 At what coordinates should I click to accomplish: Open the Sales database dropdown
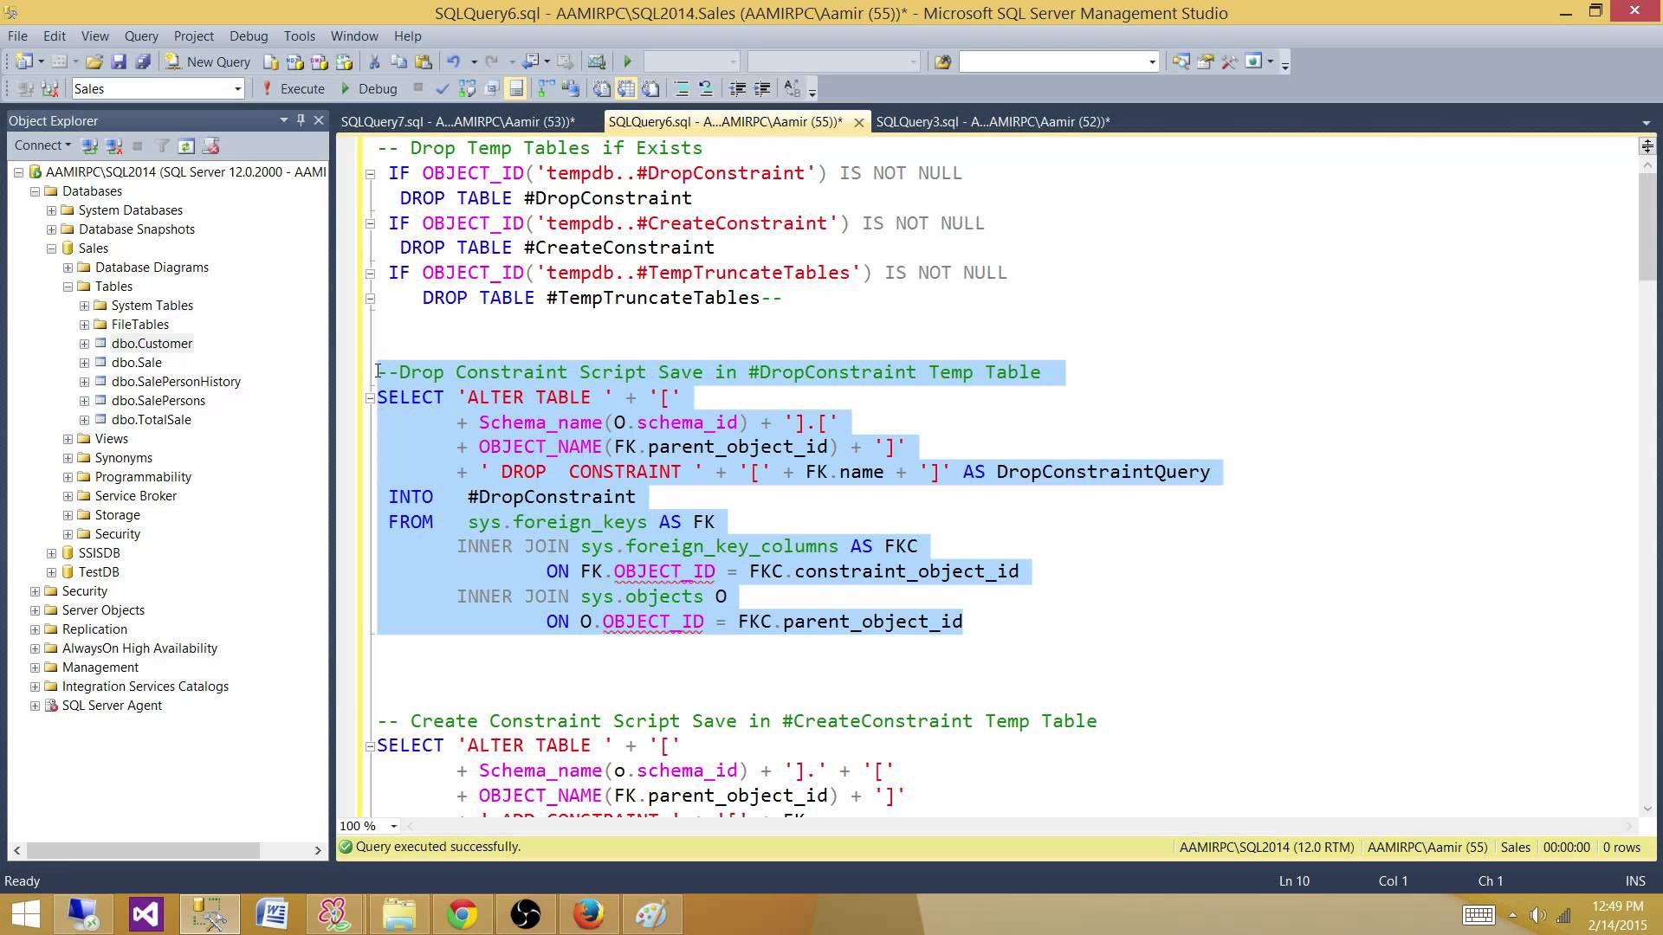click(237, 89)
